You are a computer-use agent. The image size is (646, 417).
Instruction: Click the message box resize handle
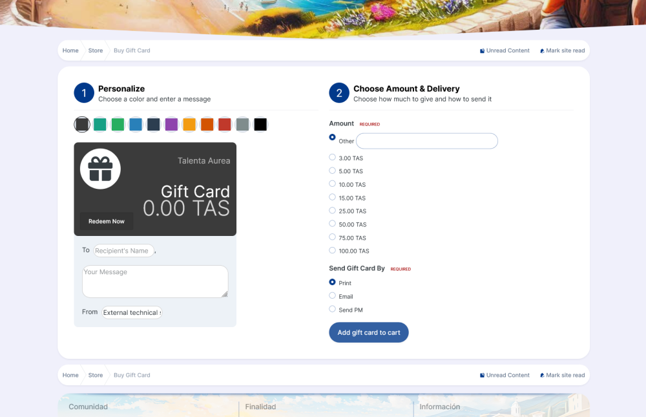(225, 294)
